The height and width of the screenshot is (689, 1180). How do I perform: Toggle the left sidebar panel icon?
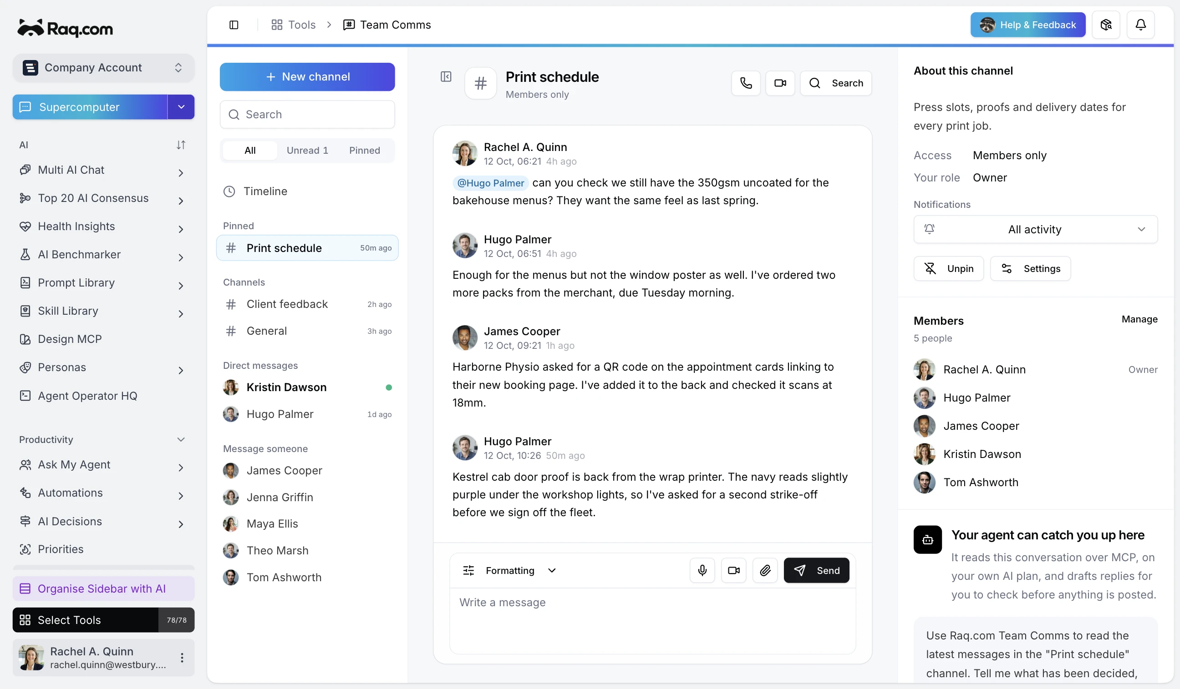click(234, 25)
